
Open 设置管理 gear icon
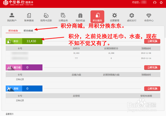click(115, 15)
